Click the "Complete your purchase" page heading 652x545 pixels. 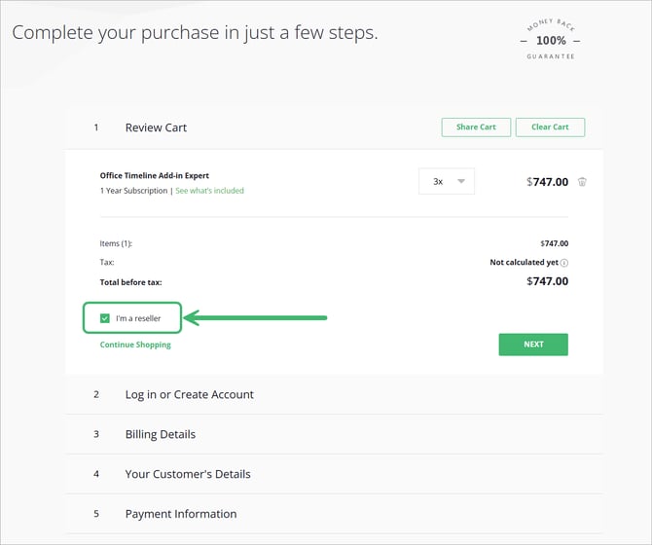195,33
